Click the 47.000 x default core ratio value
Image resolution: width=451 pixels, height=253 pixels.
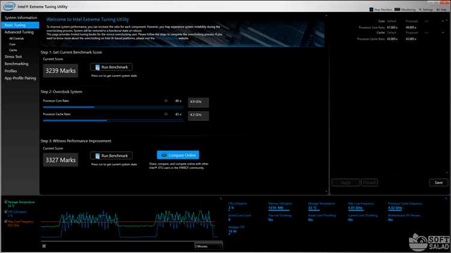click(x=392, y=28)
